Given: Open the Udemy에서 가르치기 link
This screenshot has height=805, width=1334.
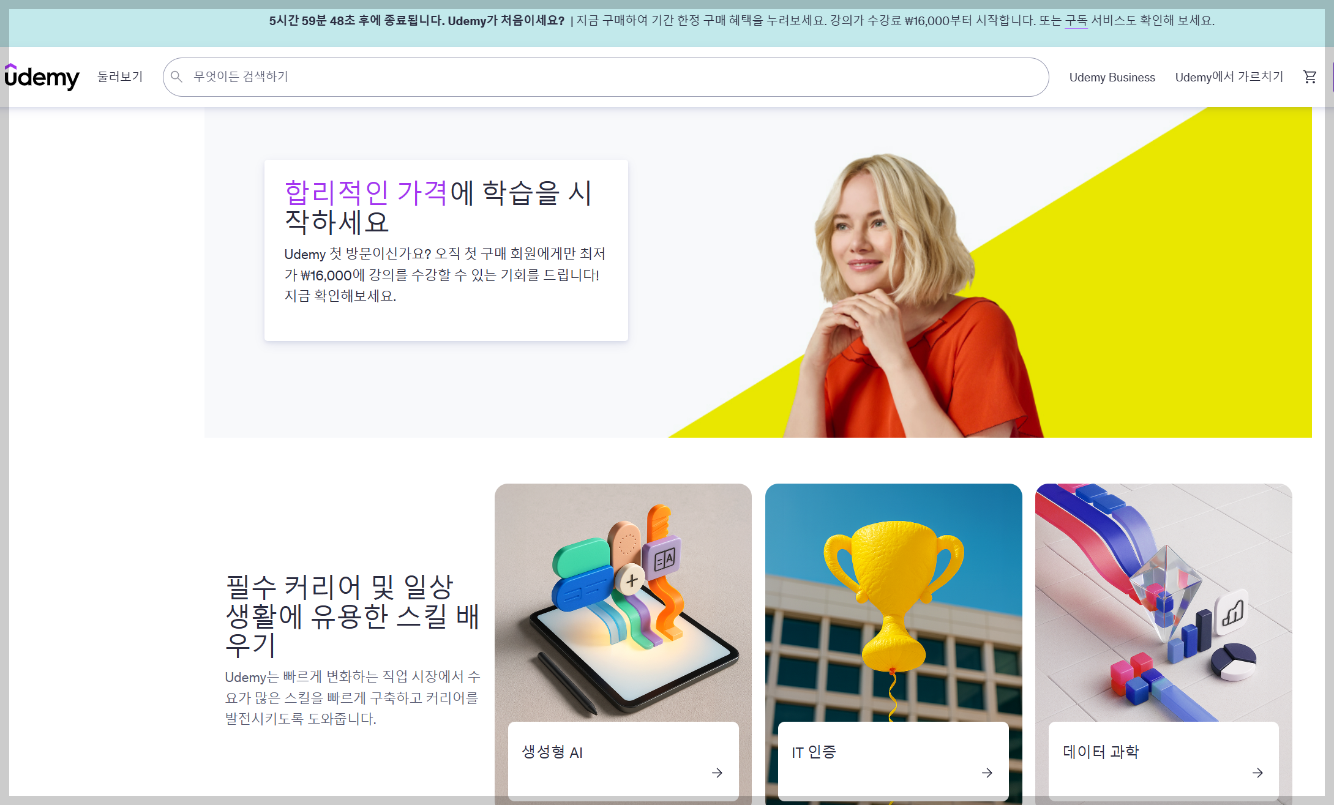Looking at the screenshot, I should point(1229,77).
